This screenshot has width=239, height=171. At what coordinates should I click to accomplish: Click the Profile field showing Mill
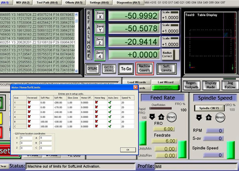pyautogui.click(x=196, y=167)
